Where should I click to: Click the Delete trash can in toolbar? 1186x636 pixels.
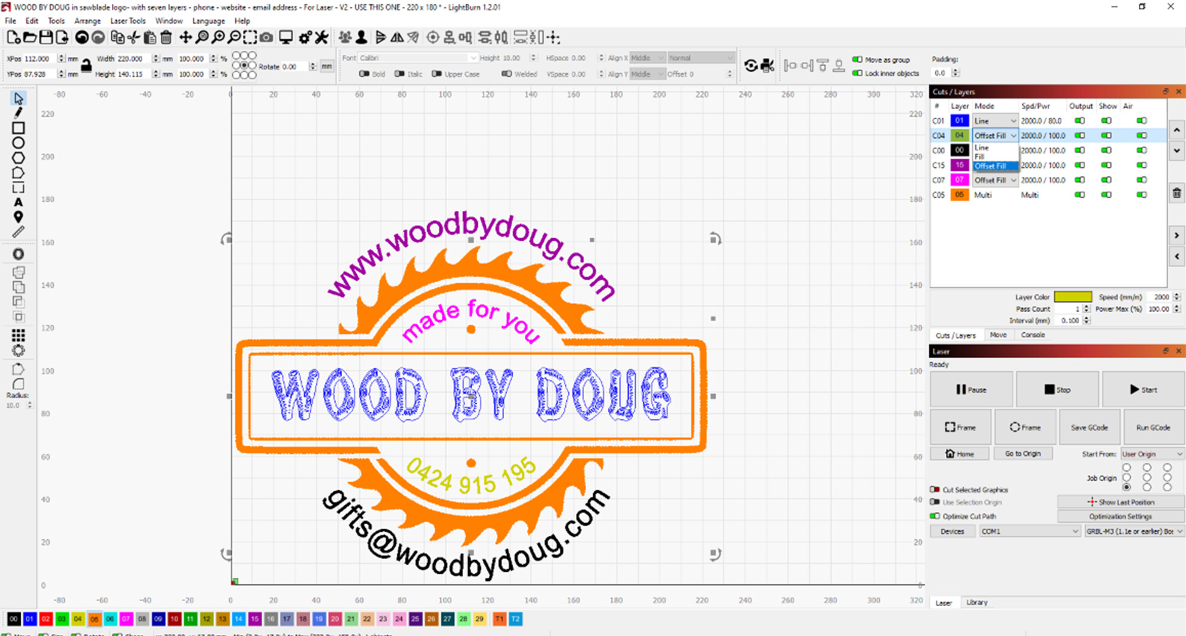[x=166, y=38]
